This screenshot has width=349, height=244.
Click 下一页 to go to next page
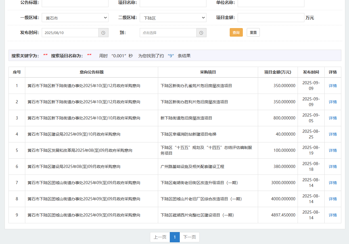click(x=189, y=237)
